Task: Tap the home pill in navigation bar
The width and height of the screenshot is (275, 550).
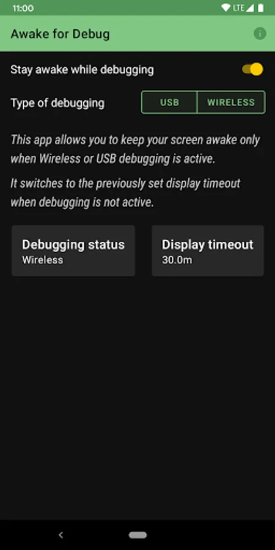Action: coord(137,535)
